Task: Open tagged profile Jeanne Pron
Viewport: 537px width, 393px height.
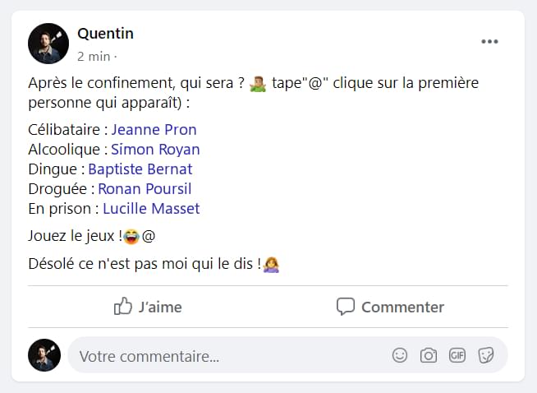Action: click(x=154, y=130)
